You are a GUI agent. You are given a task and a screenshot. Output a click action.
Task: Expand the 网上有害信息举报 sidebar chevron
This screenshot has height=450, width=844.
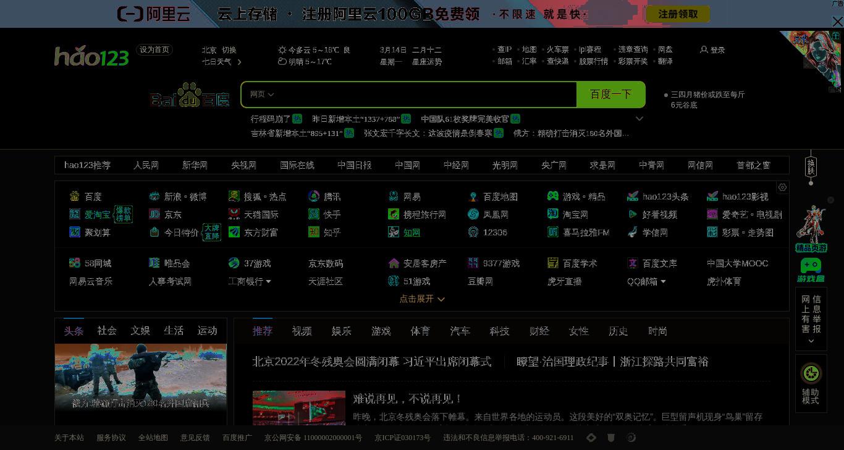tap(811, 341)
